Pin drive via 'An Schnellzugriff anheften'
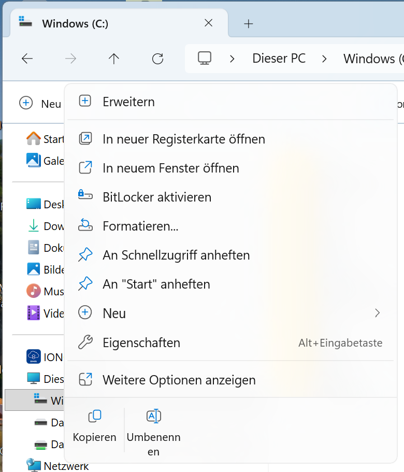 pos(230,255)
